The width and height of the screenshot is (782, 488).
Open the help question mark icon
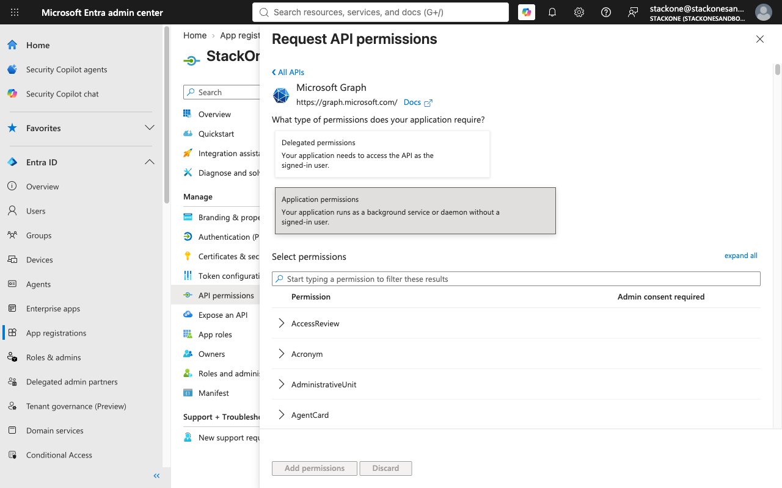click(606, 12)
